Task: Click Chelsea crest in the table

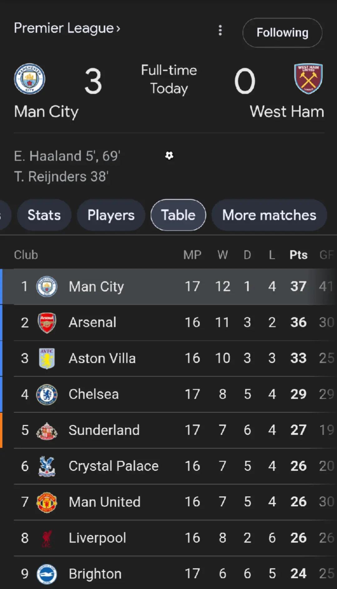Action: pyautogui.click(x=47, y=394)
